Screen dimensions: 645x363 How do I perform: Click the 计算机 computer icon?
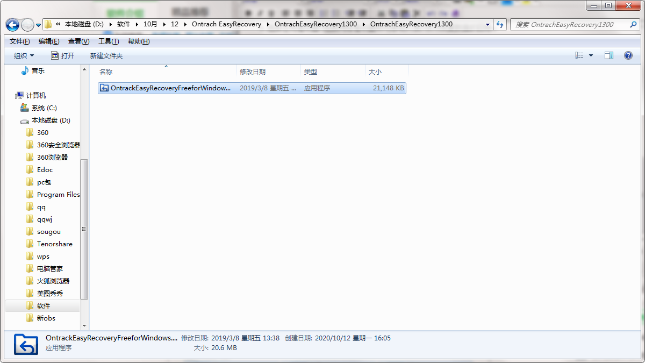point(19,95)
